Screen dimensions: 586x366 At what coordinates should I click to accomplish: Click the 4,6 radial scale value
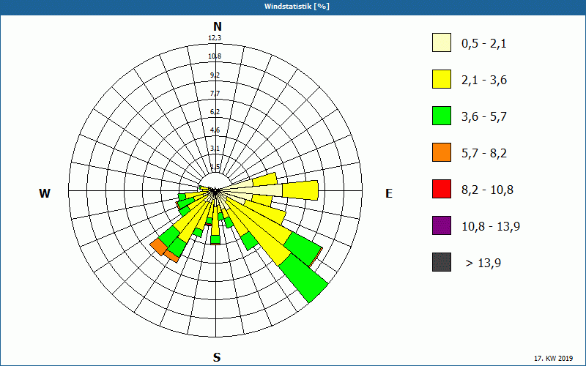click(215, 130)
